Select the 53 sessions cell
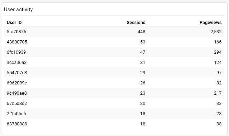The width and height of the screenshot is (229, 136). point(142,42)
